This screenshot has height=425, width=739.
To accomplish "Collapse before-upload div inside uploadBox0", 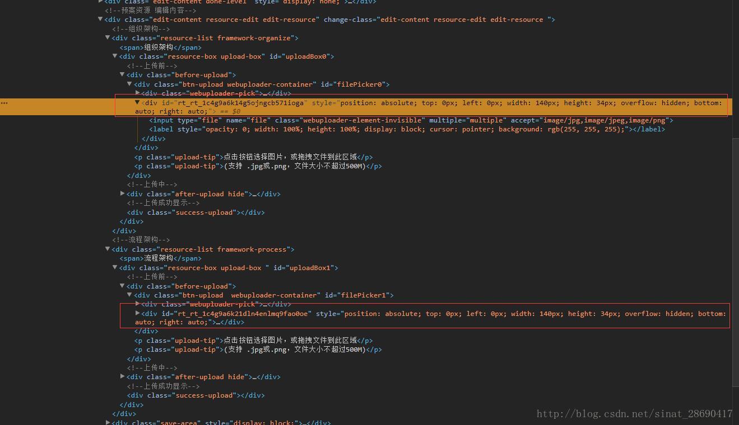I will point(122,75).
